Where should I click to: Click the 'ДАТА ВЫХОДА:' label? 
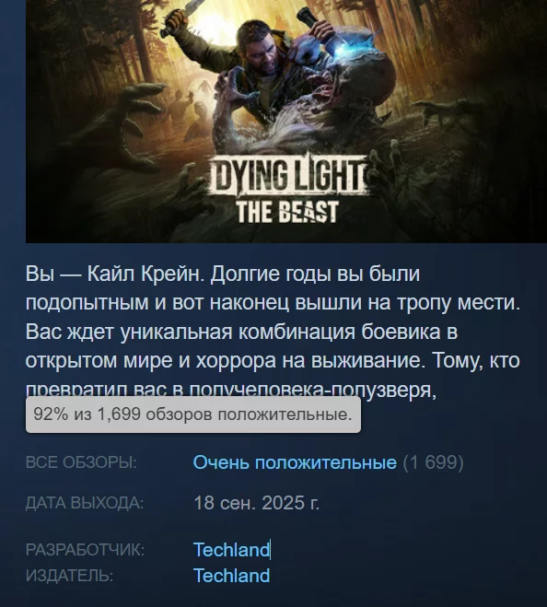(x=85, y=503)
